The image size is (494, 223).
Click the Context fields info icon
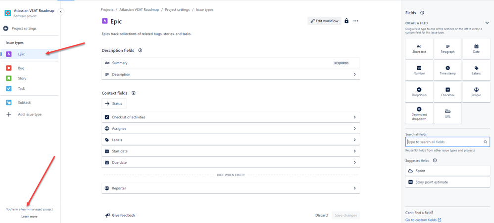point(133,93)
